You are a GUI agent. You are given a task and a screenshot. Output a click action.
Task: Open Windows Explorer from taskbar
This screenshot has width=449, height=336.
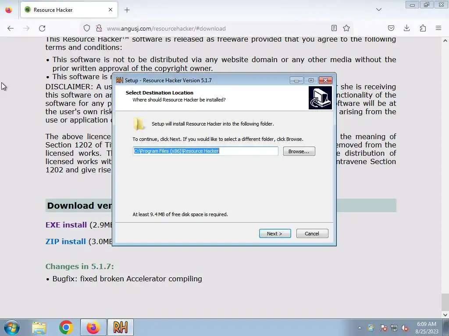tap(39, 327)
